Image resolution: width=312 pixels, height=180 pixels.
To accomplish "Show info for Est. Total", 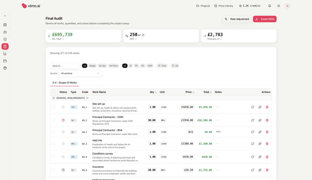I will (63, 39).
